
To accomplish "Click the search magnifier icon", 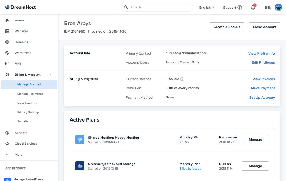I will pyautogui.click(x=126, y=7).
